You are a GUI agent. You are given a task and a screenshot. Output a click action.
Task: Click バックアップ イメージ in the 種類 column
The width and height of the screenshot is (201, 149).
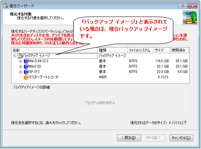click(x=112, y=56)
